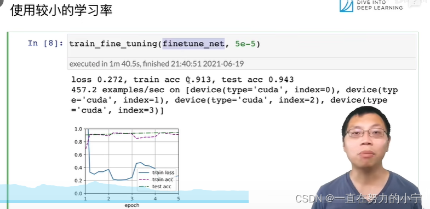Click the Dive into Deep Learning logo
Screen dimensions: 430x209
tap(371, 6)
